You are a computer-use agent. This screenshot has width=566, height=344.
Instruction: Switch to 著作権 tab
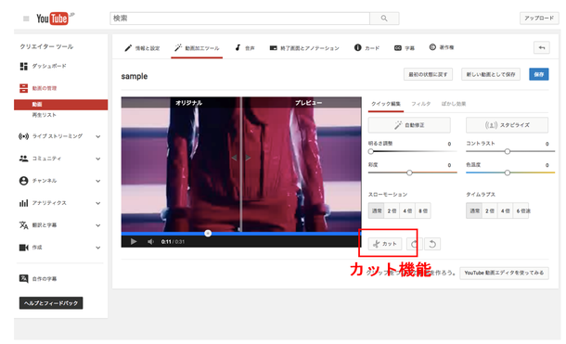442,47
